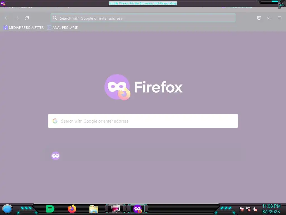Go back using the back arrow
The height and width of the screenshot is (215, 286).
click(7, 18)
